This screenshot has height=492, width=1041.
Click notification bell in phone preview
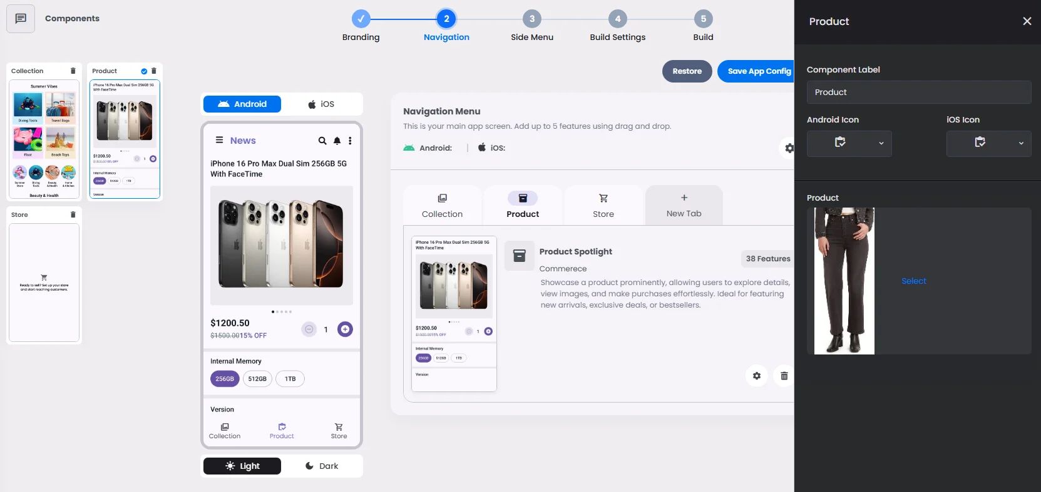[337, 141]
